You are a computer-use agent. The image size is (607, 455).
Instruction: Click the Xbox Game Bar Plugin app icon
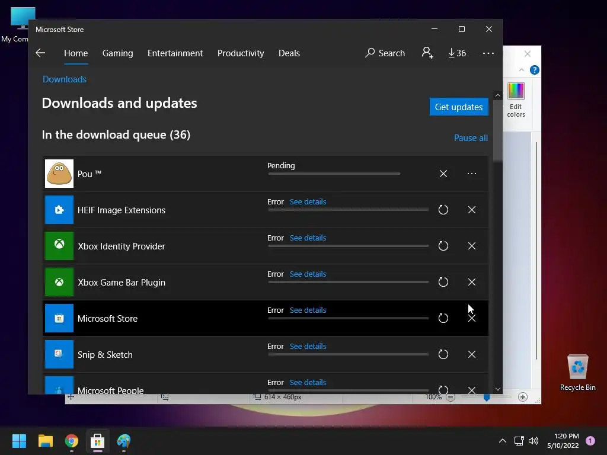[x=59, y=282]
